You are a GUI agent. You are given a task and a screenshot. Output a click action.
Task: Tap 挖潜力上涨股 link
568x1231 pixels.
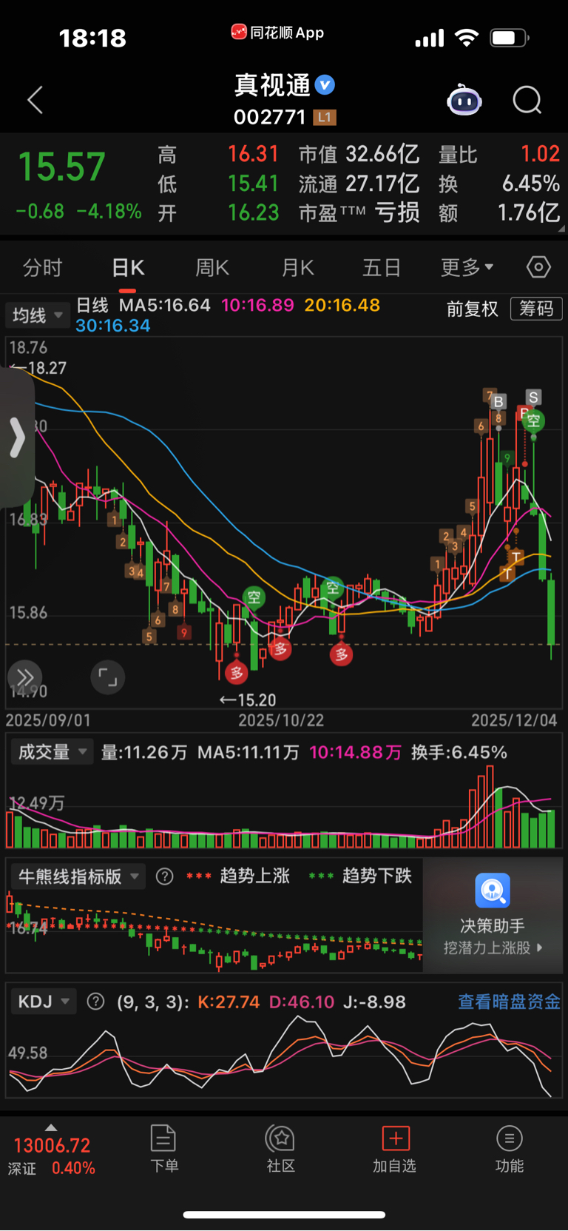pos(493,947)
